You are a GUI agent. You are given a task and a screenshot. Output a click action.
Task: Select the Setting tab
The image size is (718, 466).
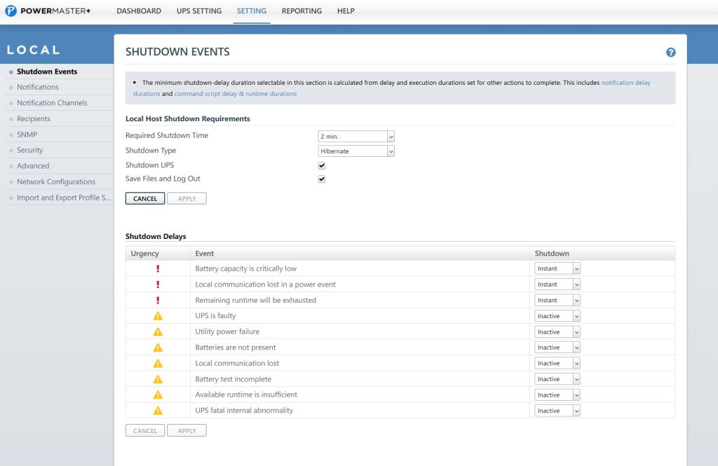[x=252, y=11]
